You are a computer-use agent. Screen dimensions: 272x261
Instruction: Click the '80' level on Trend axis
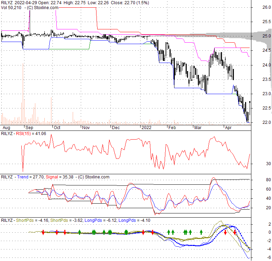tap(269, 180)
